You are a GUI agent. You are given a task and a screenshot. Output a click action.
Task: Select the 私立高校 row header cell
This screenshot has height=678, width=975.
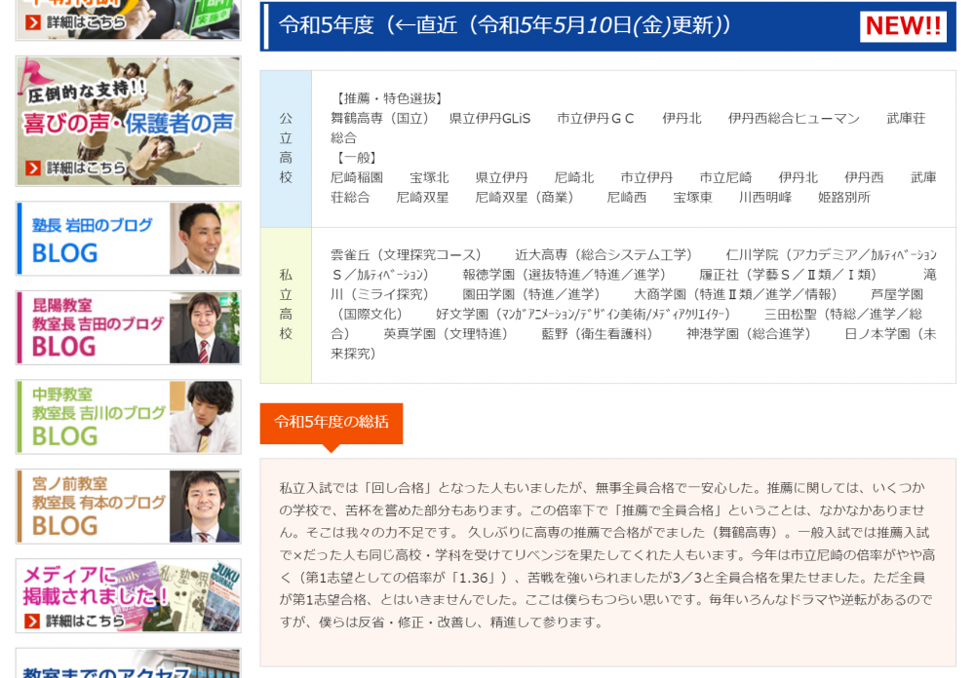286,305
